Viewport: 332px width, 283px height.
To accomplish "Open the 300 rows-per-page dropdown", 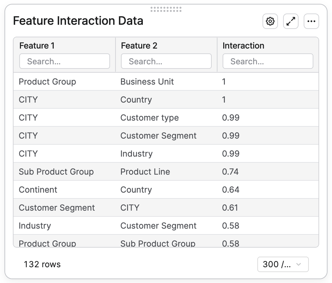I will click(x=283, y=264).
